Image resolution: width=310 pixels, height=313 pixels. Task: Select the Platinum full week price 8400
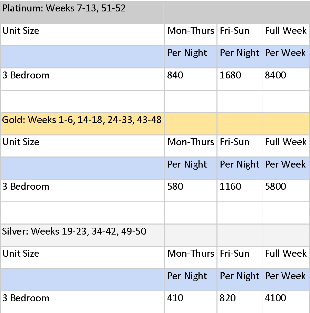pos(275,75)
